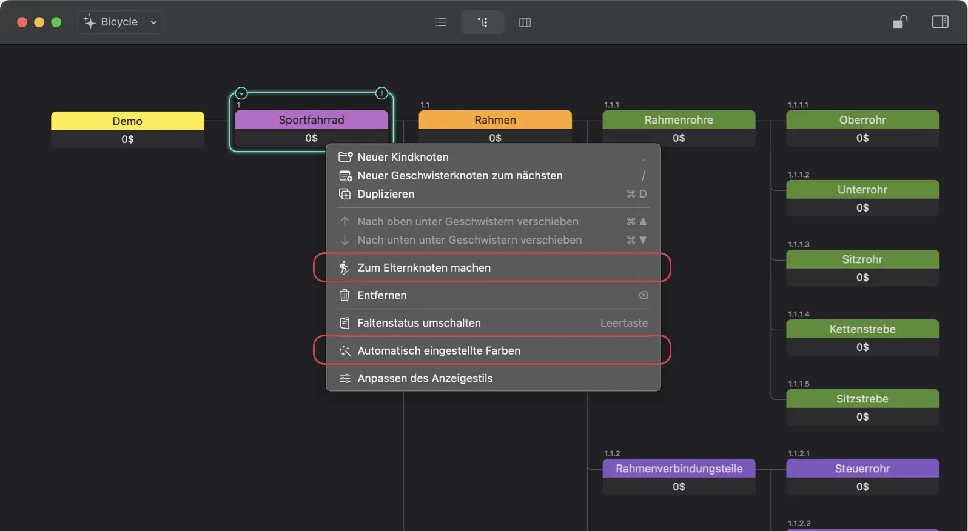Click the trash icon beside Entfernen
Image resolution: width=968 pixels, height=531 pixels.
click(345, 295)
